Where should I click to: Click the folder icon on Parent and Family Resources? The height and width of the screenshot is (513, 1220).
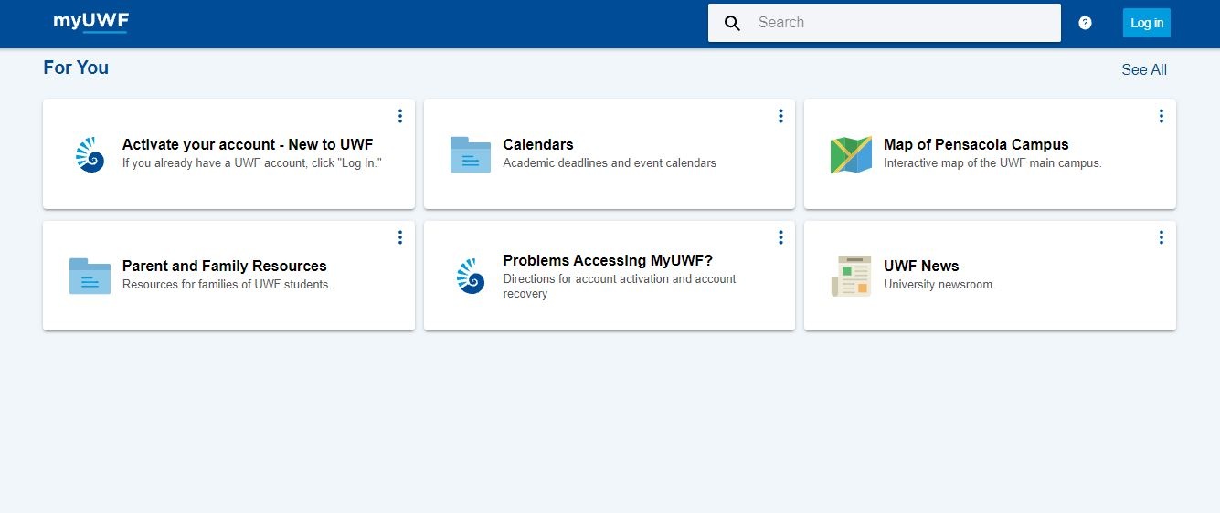pos(90,276)
